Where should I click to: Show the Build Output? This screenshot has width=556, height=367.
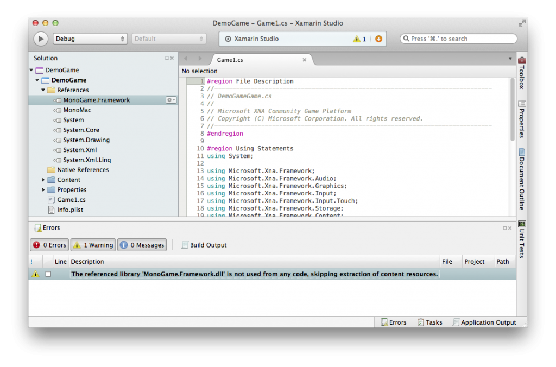tap(204, 245)
